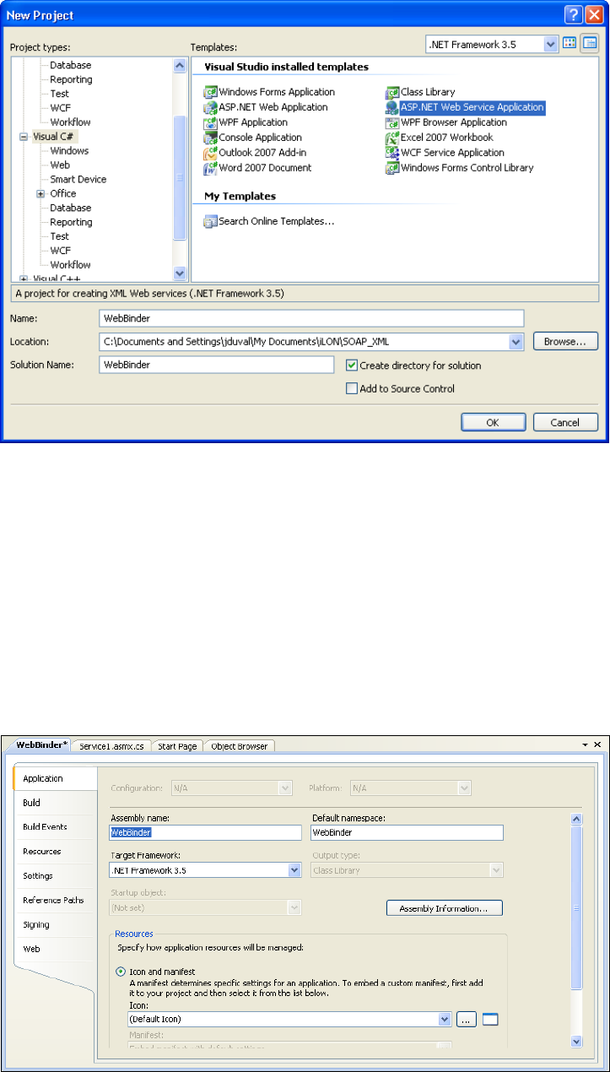
Task: Pick the Word 2007 Document template icon
Action: pos(211,168)
